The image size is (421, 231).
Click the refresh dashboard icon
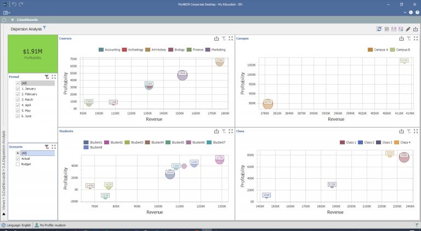click(x=379, y=29)
